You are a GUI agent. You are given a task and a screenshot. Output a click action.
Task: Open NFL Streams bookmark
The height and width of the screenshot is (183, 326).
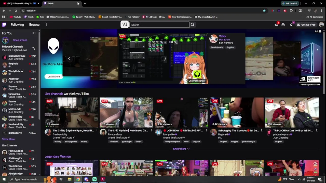(154, 17)
